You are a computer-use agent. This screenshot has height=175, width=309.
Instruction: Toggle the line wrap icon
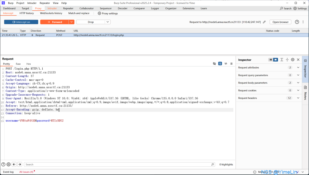[220, 64]
